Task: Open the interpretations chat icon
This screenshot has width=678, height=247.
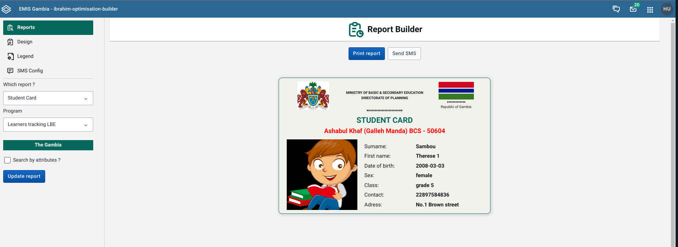Action: [616, 9]
